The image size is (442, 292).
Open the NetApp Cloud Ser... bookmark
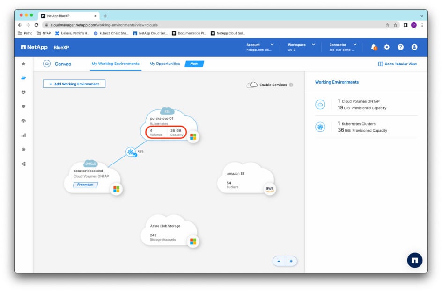coord(150,33)
